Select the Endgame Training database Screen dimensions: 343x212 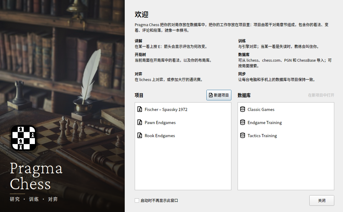pyautogui.click(x=286, y=123)
